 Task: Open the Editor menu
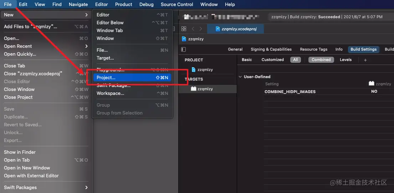(x=102, y=4)
